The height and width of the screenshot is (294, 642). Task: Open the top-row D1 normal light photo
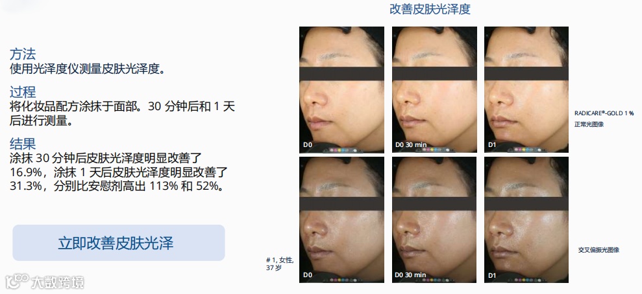tap(526, 90)
